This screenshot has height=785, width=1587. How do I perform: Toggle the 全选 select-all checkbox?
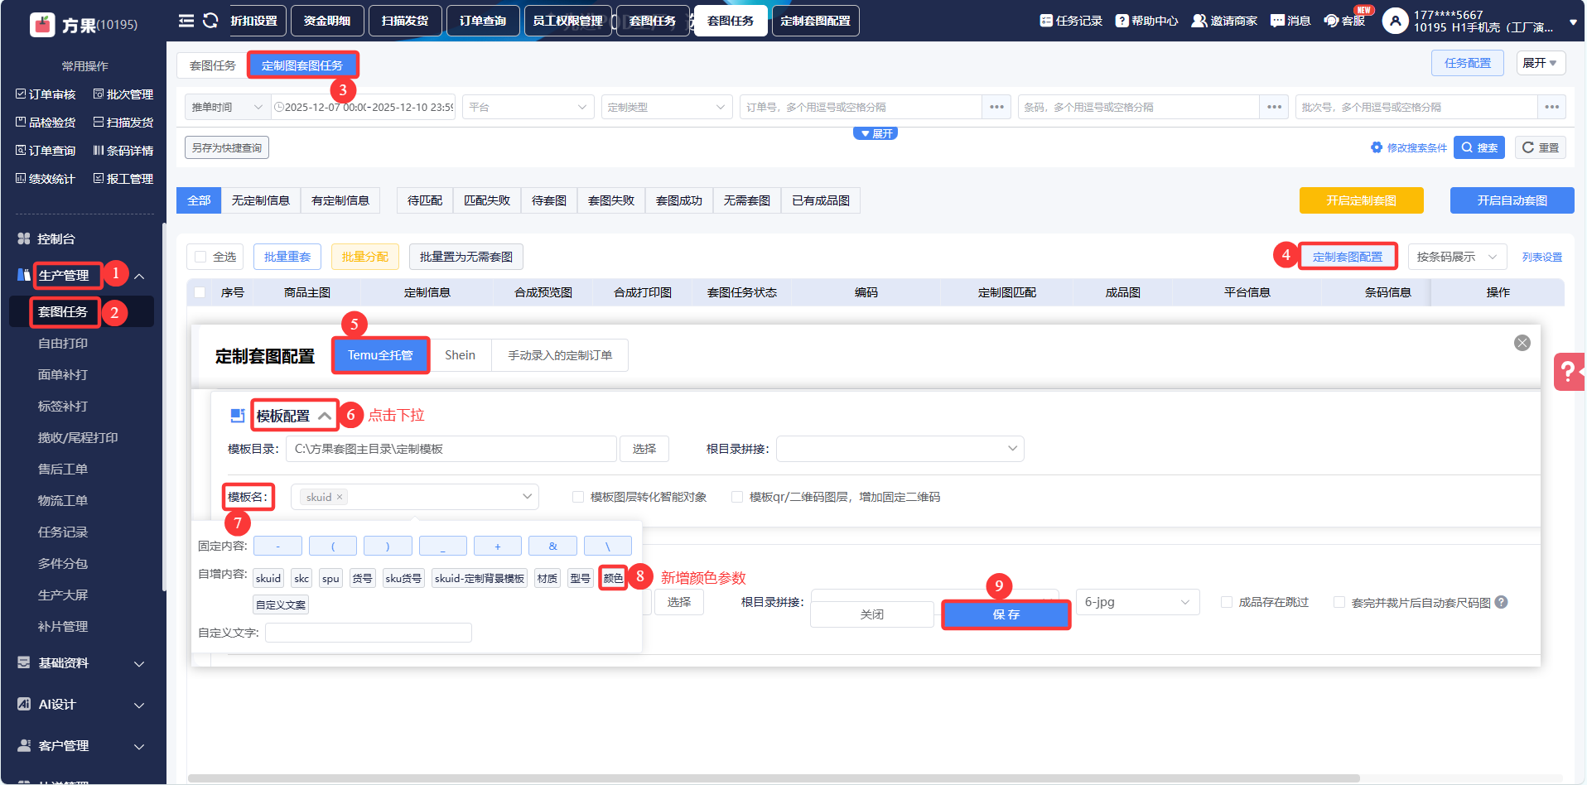click(x=200, y=257)
